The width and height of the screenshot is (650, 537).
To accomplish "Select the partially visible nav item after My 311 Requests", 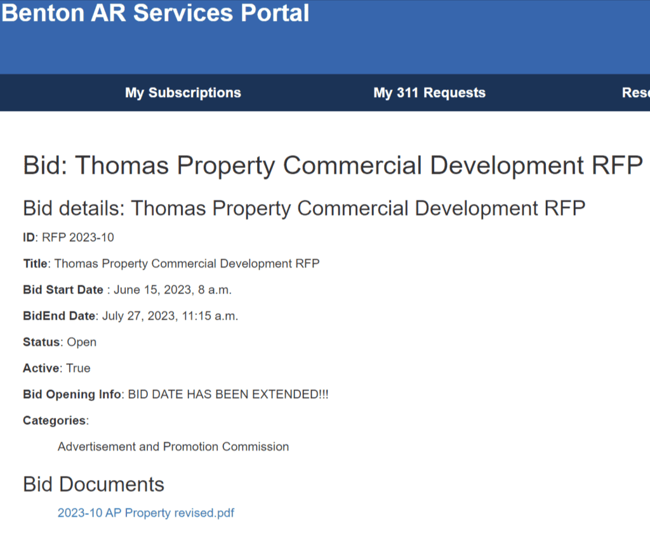I will click(x=635, y=93).
